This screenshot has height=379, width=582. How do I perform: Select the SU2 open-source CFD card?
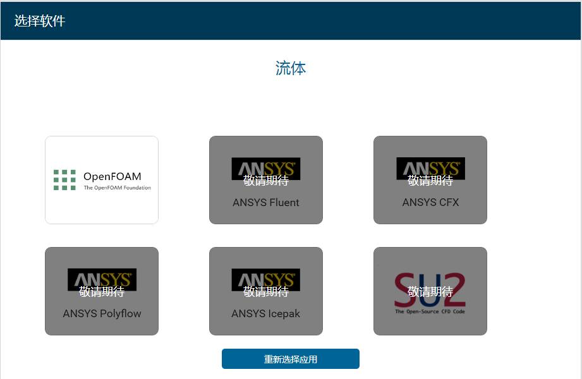tap(430, 291)
